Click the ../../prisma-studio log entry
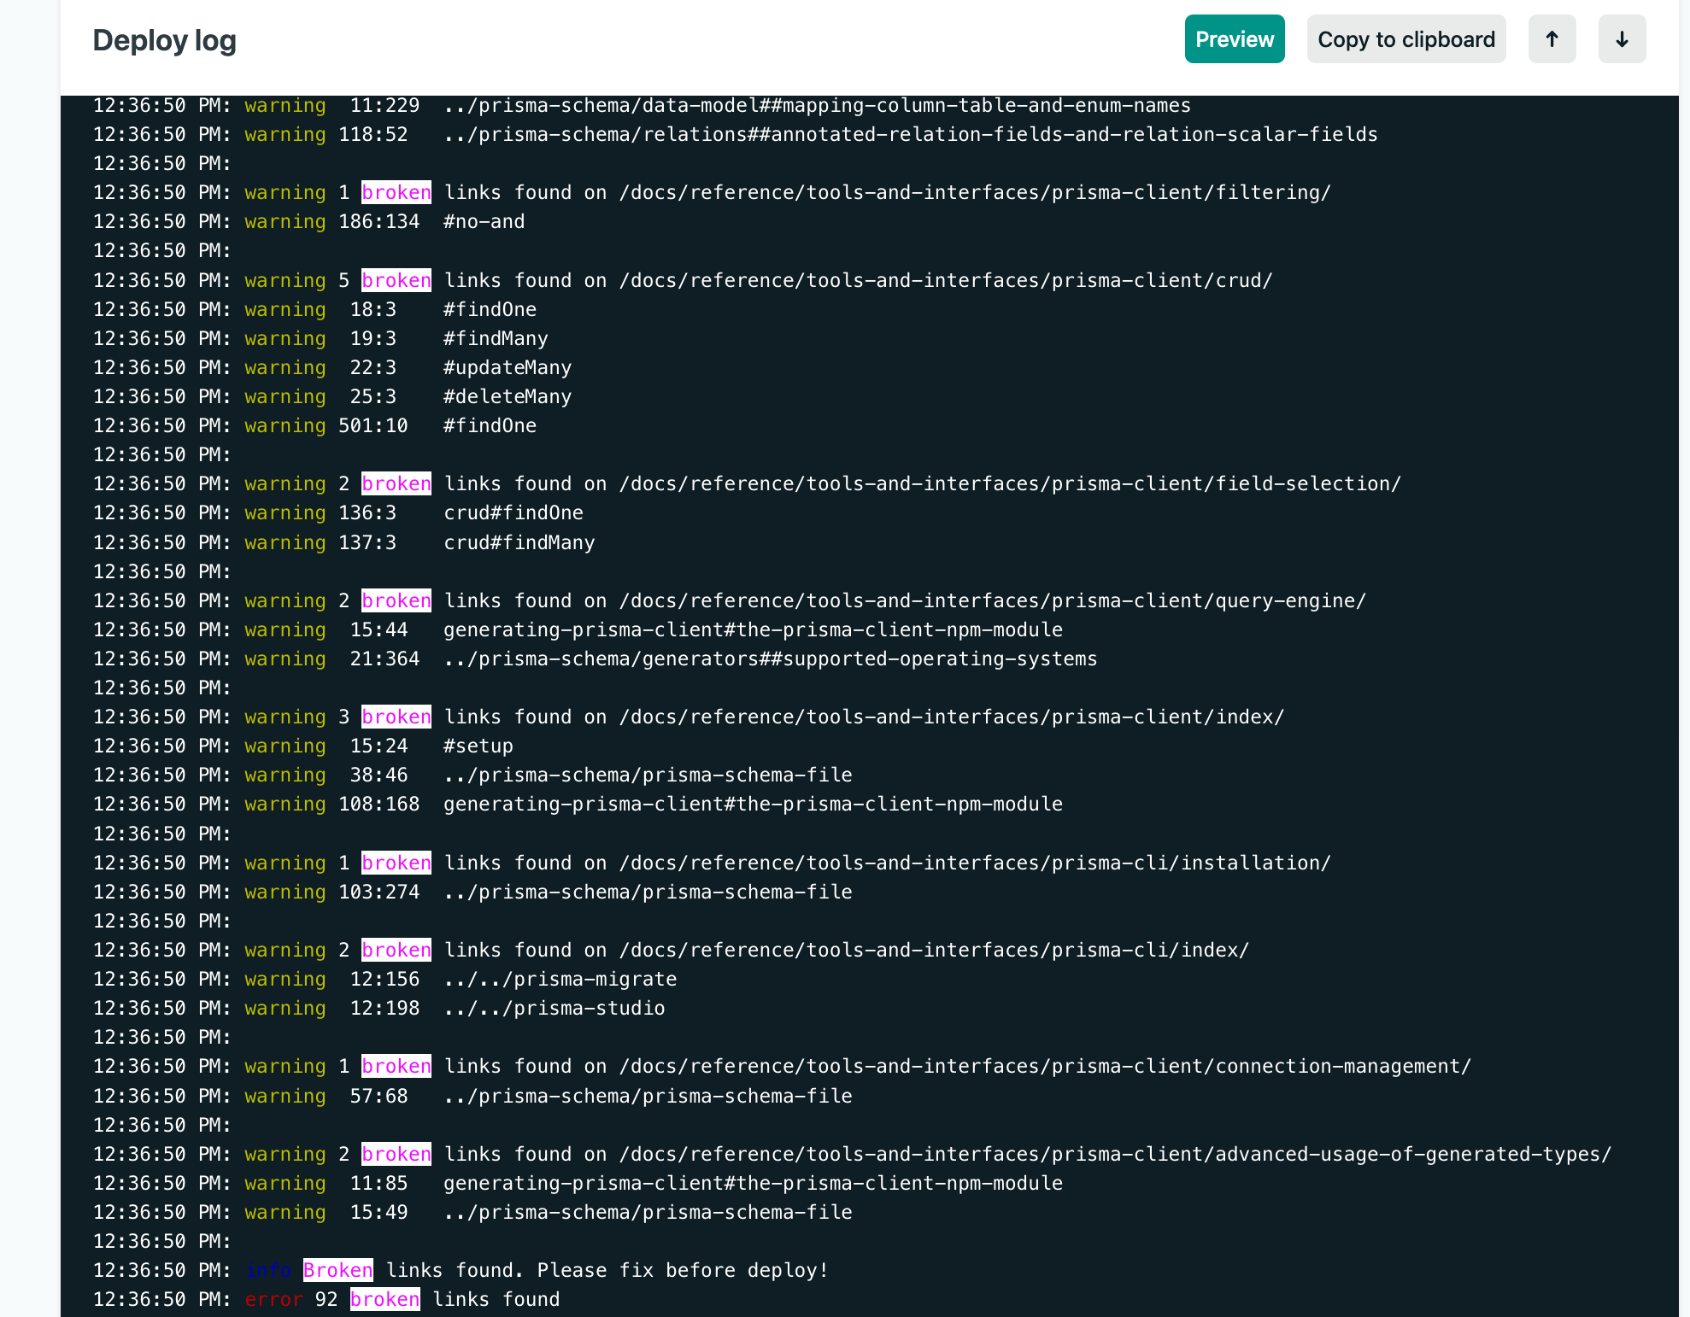This screenshot has width=1690, height=1317. tap(554, 1008)
